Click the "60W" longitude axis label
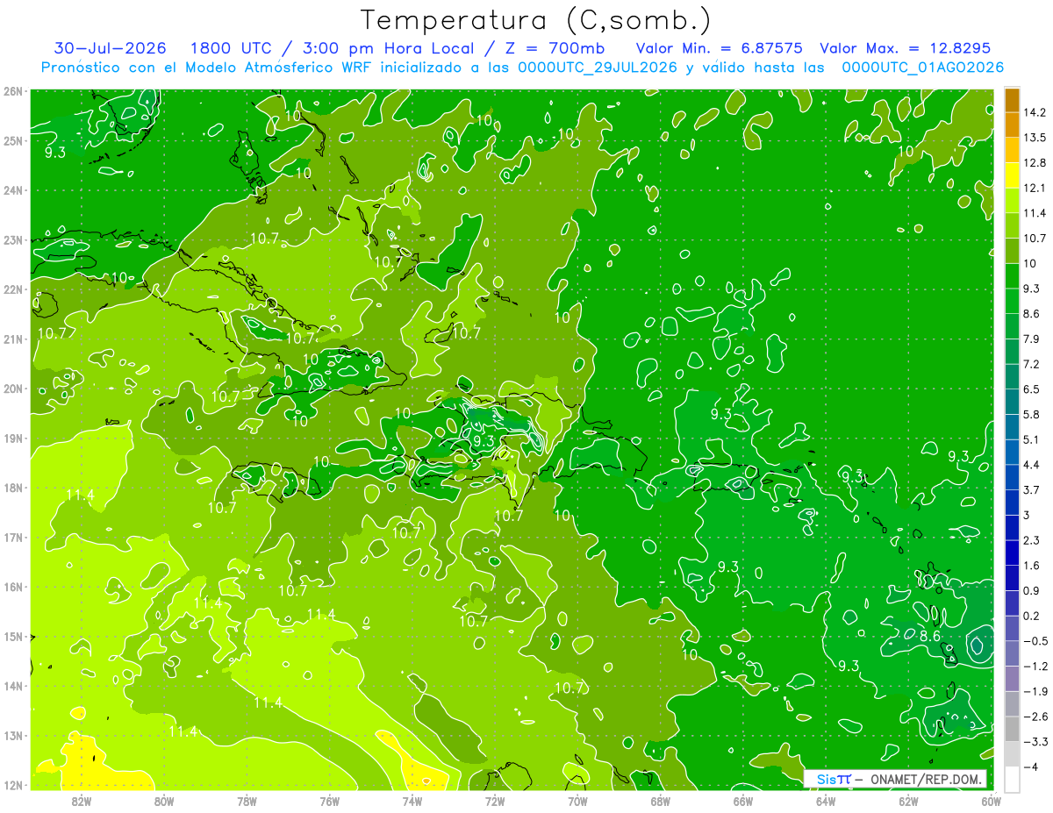The image size is (1053, 813). pos(991,802)
